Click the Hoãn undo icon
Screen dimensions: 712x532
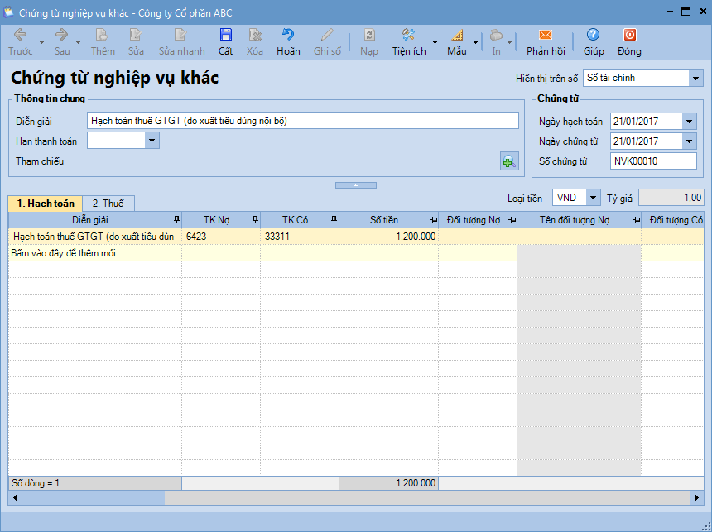[x=288, y=36]
